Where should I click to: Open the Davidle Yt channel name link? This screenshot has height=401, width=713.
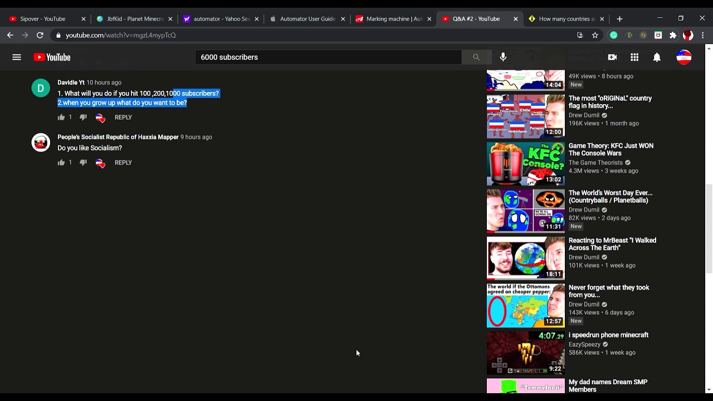71,82
